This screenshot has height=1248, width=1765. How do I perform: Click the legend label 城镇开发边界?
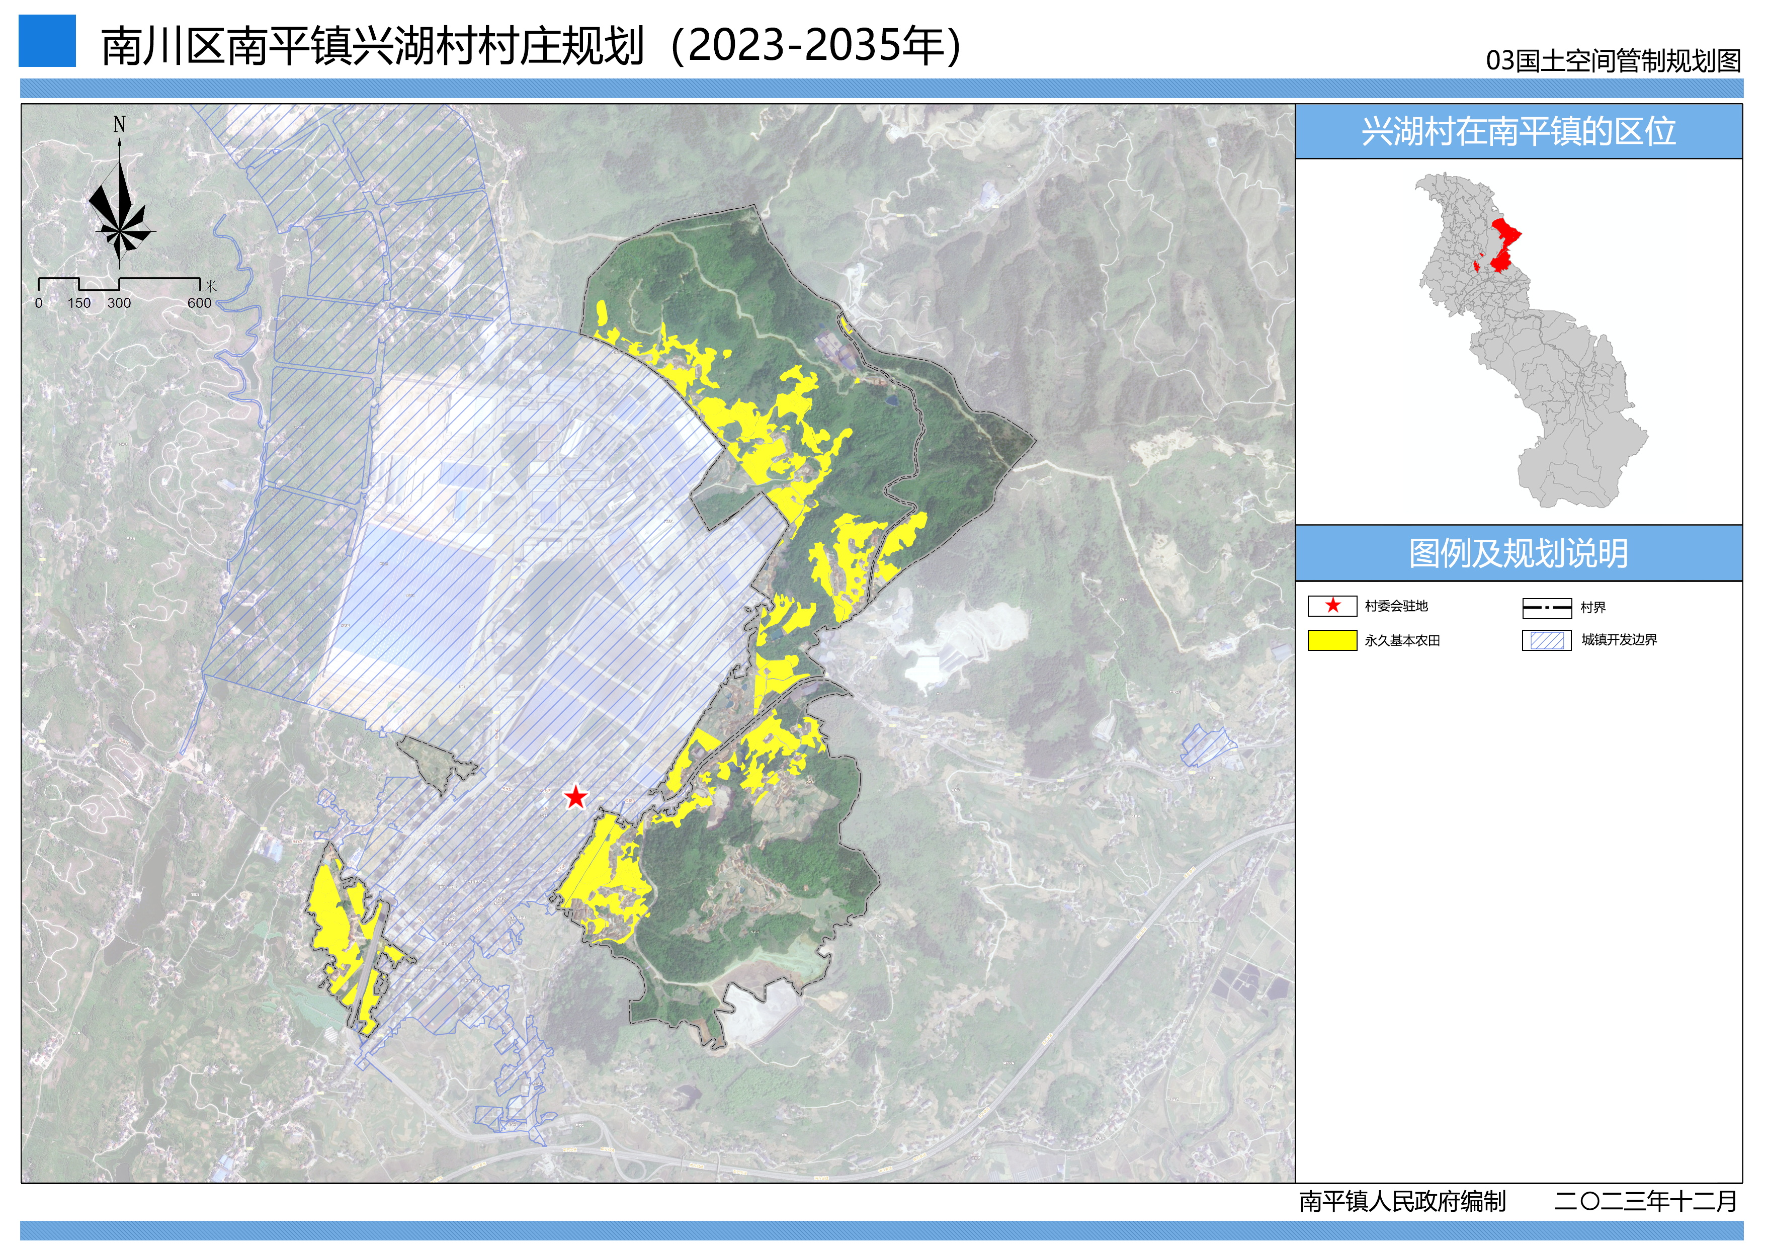tap(1619, 640)
